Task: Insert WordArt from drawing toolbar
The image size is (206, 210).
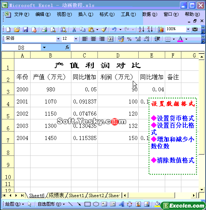Action: [x=121, y=204]
